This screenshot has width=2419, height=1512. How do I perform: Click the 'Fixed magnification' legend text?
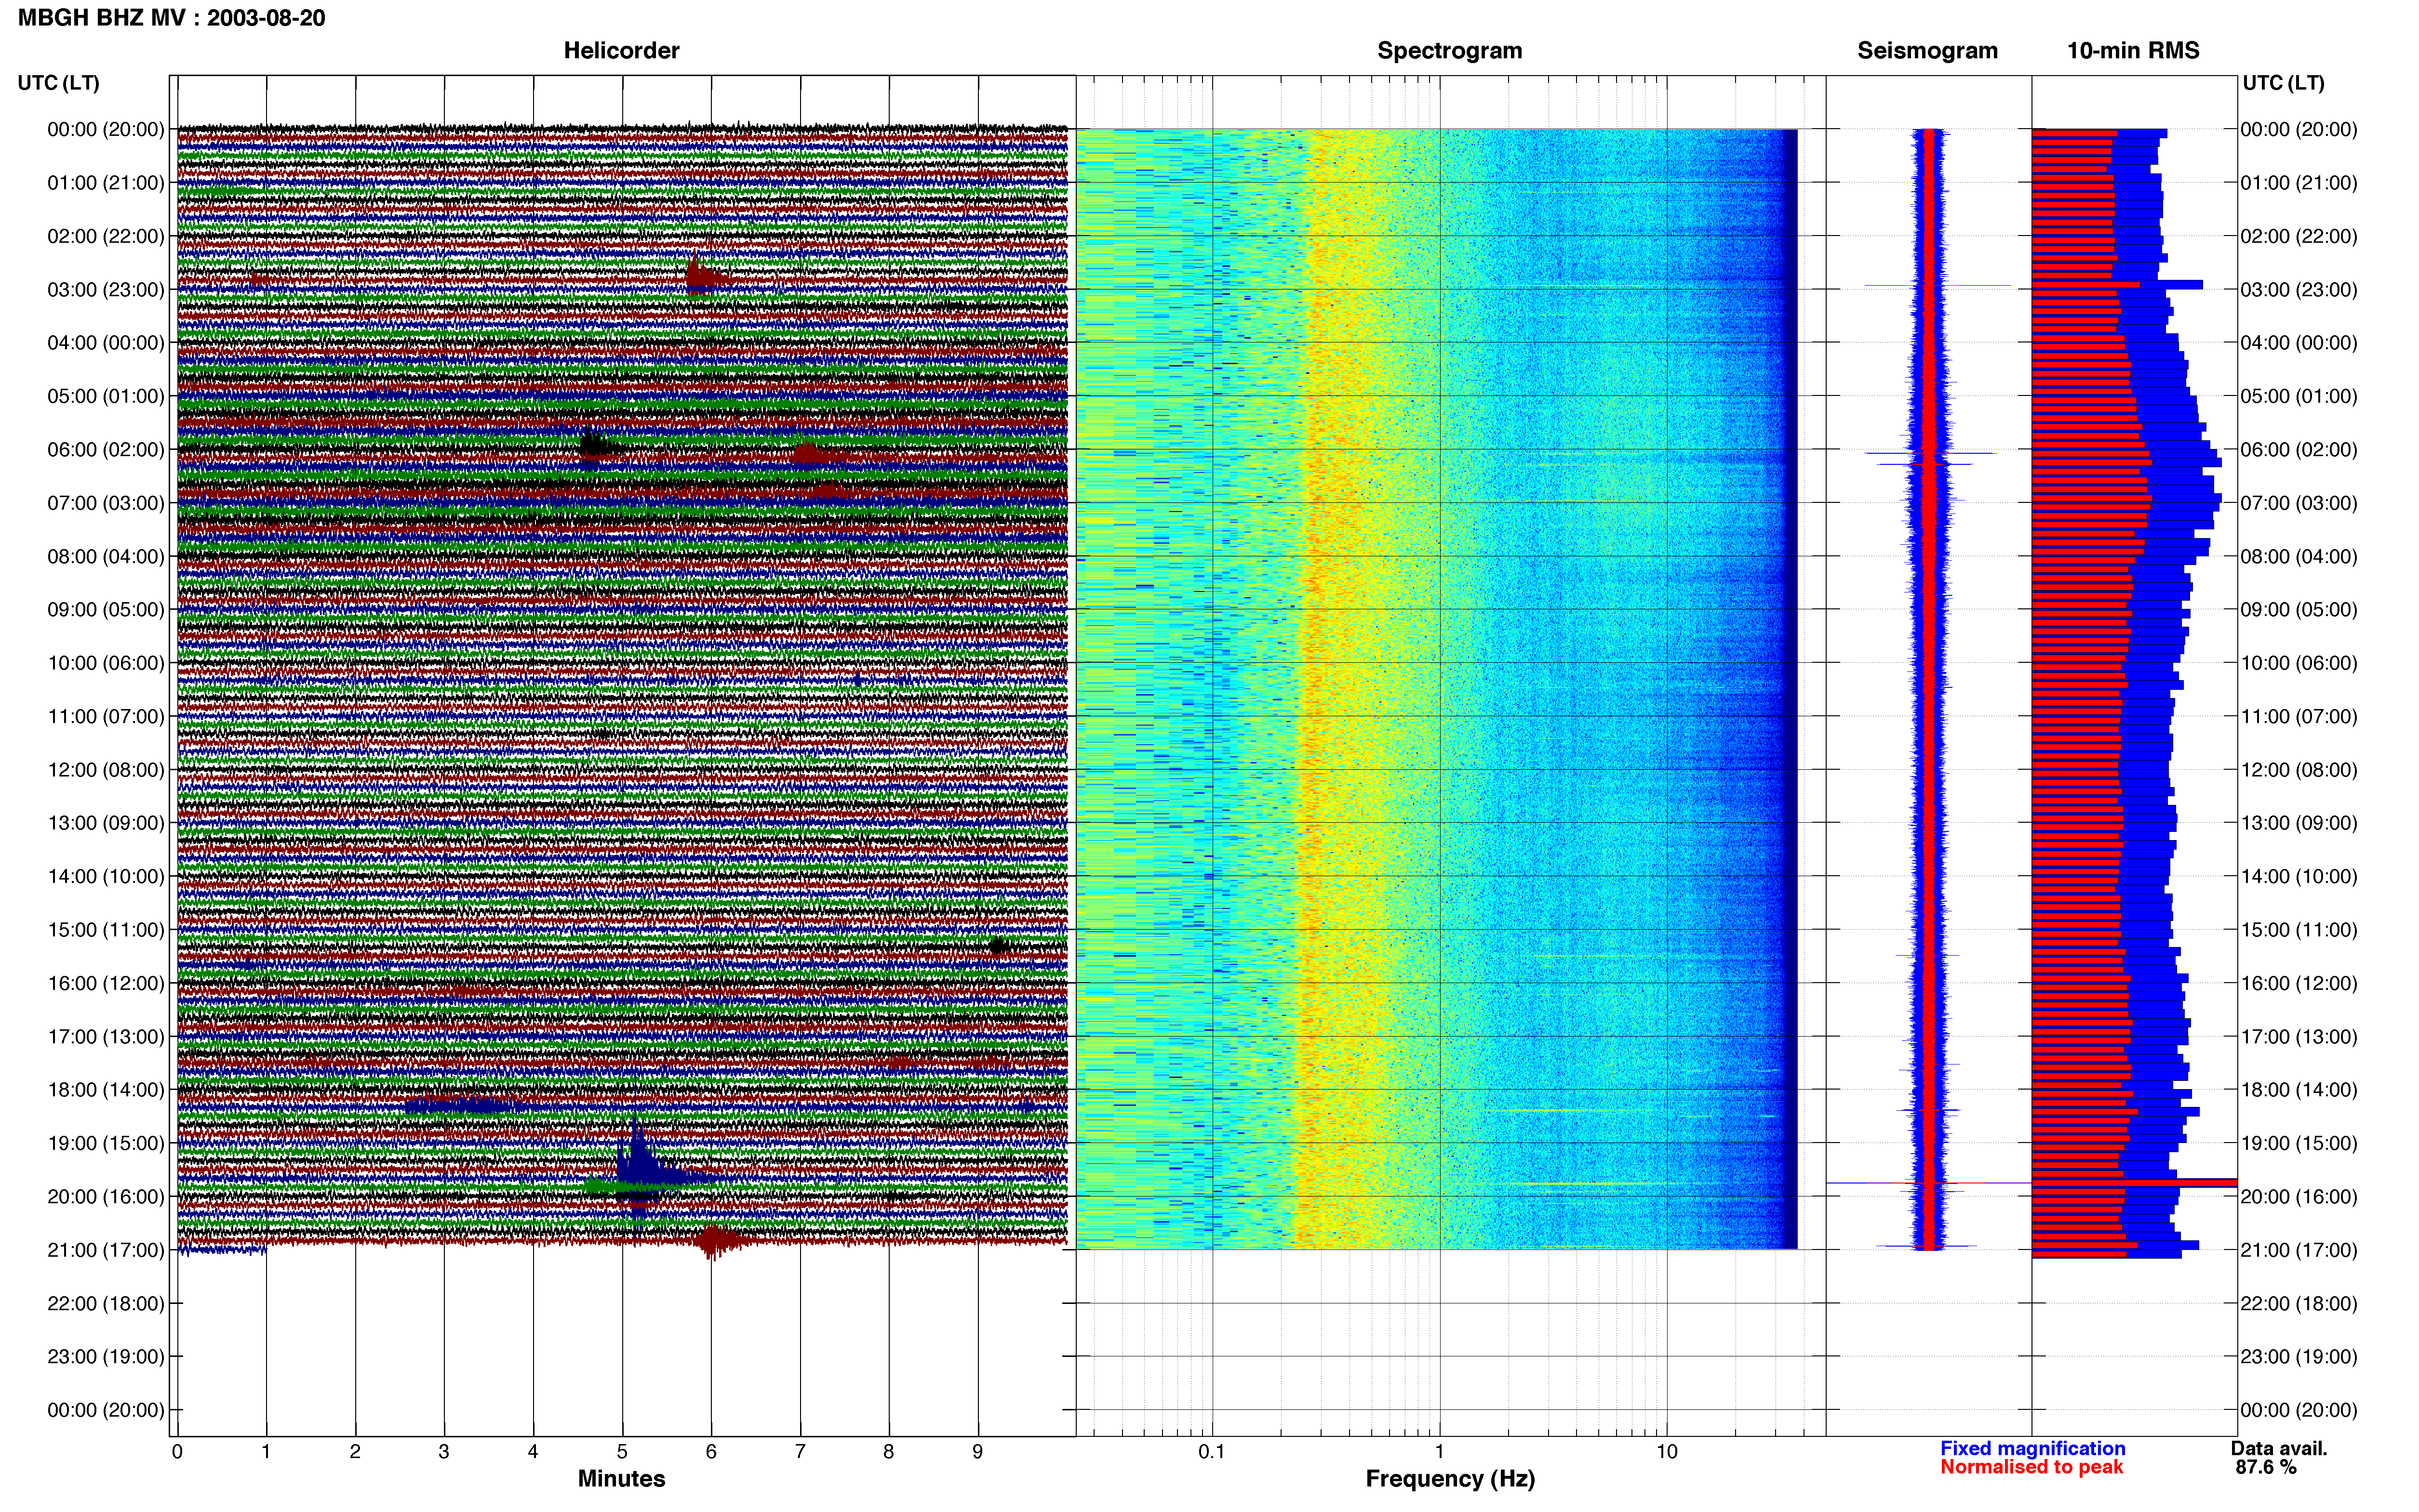[2032, 1448]
